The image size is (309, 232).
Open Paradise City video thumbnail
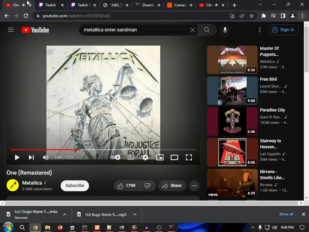[232, 121]
